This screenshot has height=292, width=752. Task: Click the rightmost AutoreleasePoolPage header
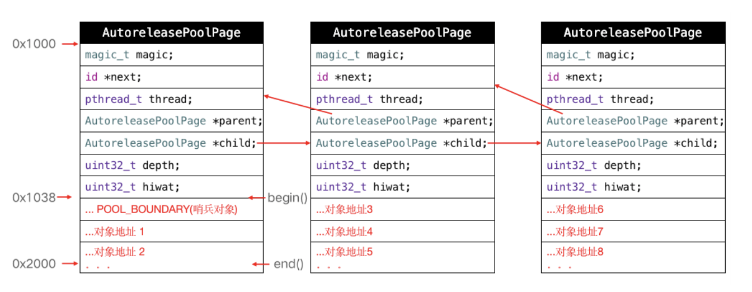click(633, 32)
